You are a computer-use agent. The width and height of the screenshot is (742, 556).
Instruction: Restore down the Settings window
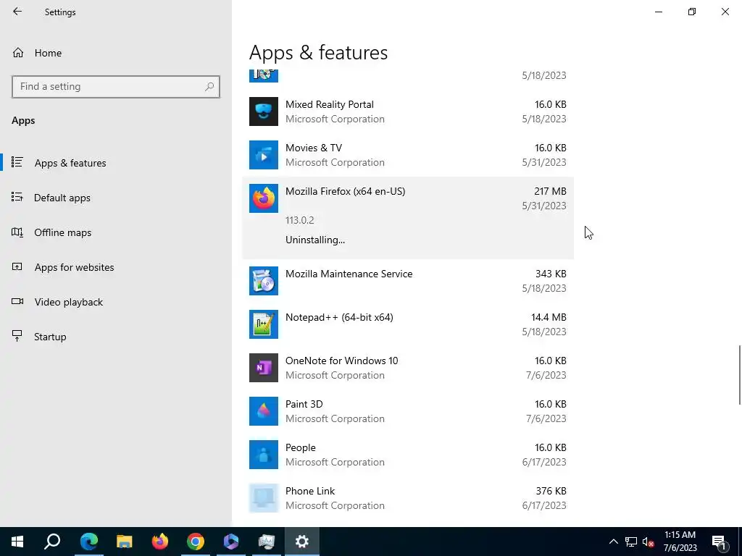pos(692,12)
